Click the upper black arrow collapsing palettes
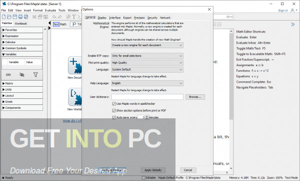This screenshot has width=300, height=181. click(49, 23)
